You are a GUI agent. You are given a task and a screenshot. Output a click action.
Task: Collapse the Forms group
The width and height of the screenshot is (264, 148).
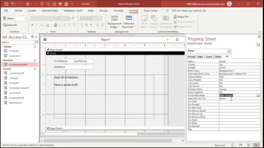point(35,69)
